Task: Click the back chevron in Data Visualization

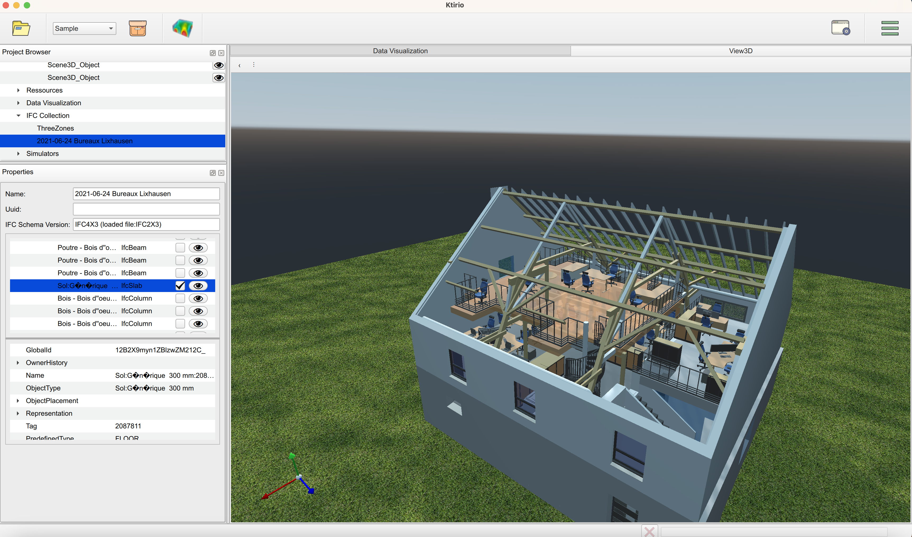Action: 239,65
